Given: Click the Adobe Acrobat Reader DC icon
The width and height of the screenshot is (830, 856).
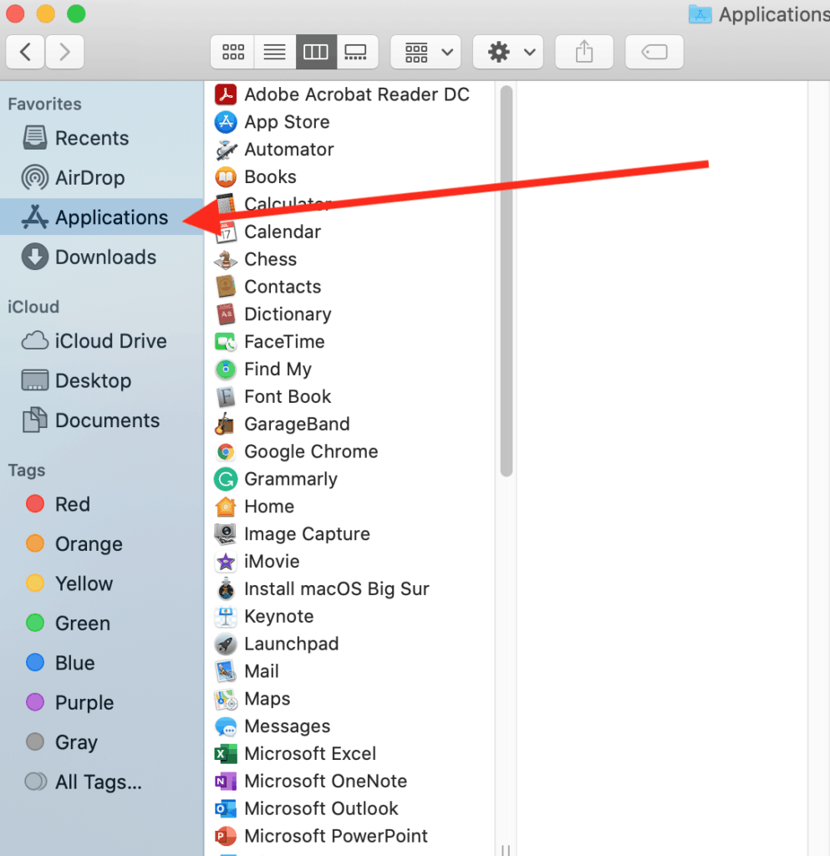Looking at the screenshot, I should (226, 94).
